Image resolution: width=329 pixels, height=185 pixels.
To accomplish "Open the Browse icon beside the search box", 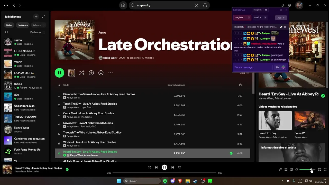I will tap(205, 5).
